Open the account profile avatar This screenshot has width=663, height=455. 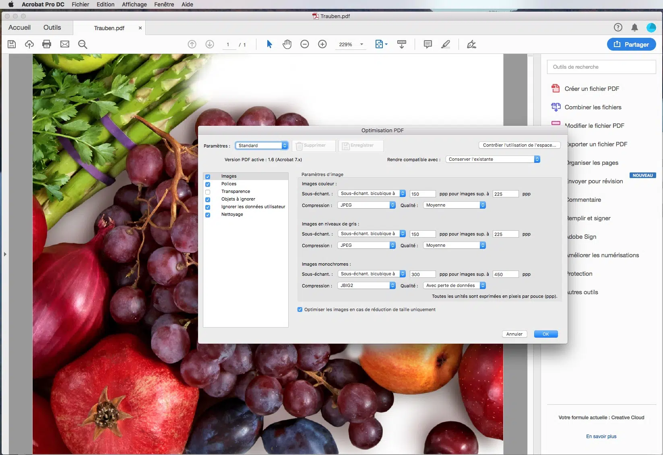click(x=651, y=27)
